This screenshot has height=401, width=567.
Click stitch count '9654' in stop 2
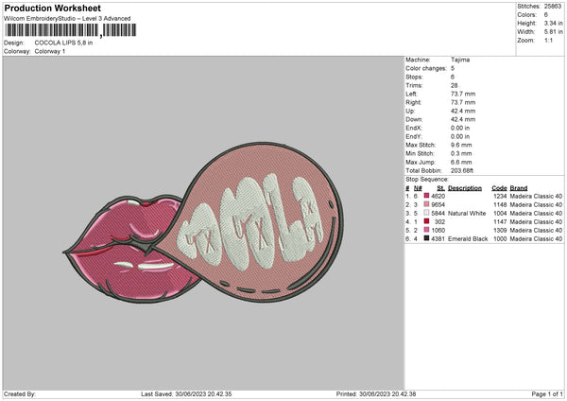(438, 205)
